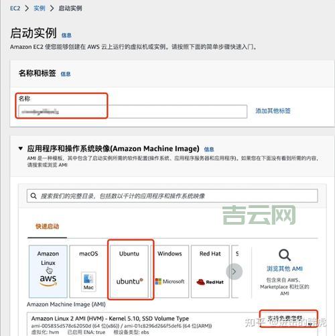The height and width of the screenshot is (336, 335).
Task: Switch to the 快速启动 tab
Action: (47, 226)
